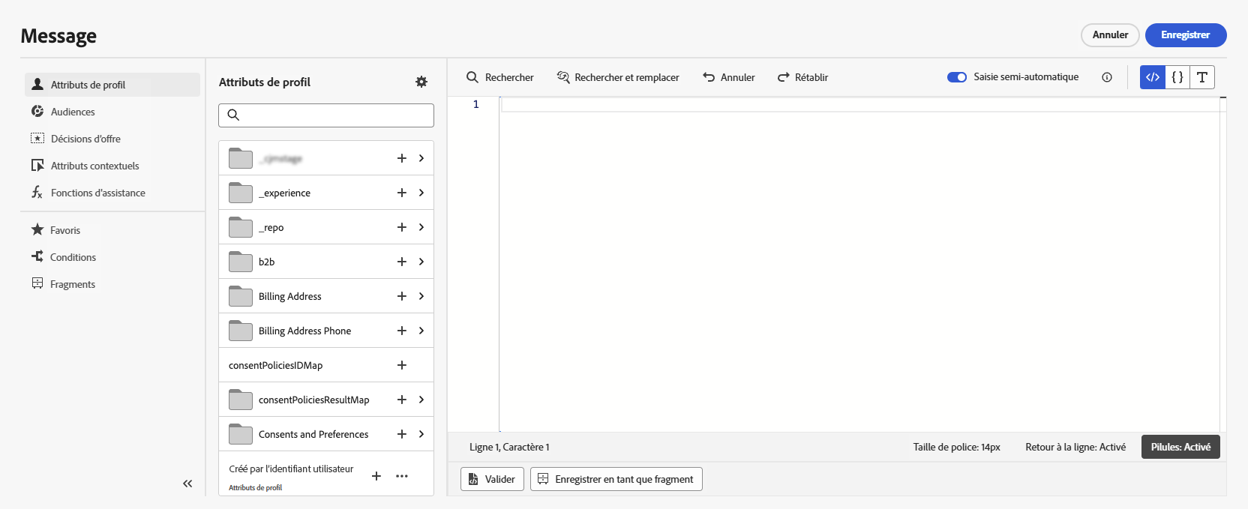The height and width of the screenshot is (509, 1248).
Task: Click info icon beside Saisie semi-automatique
Action: 1107,77
